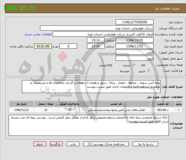The image size is (186, 160).
Task: Select the خدمت radio button
Action: pyautogui.click(x=134, y=65)
